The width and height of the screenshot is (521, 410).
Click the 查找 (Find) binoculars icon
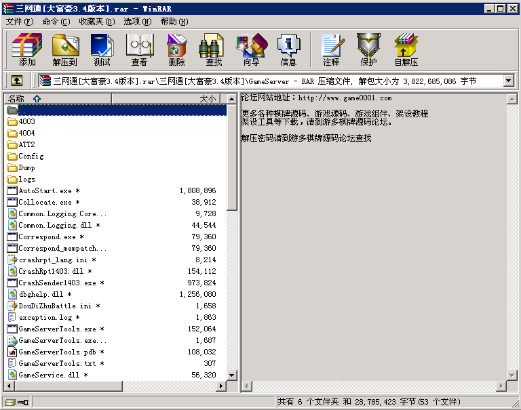(214, 49)
